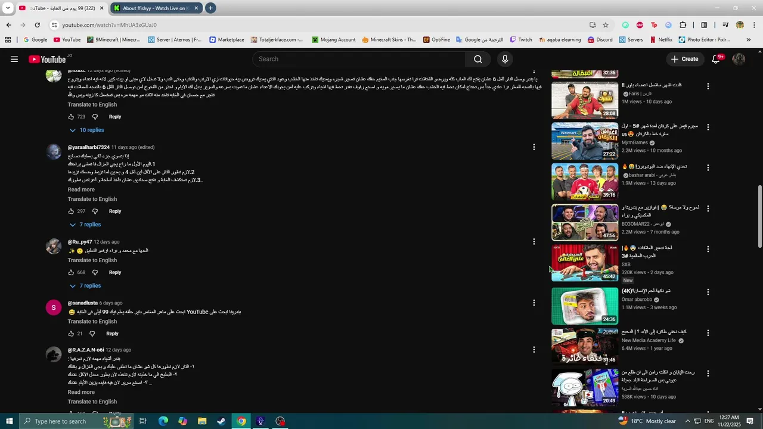The image size is (763, 429).
Task: Open options for New Media Academy Life video
Action: [x=708, y=332]
